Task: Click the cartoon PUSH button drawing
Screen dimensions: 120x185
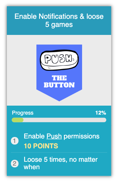Action: point(59,60)
